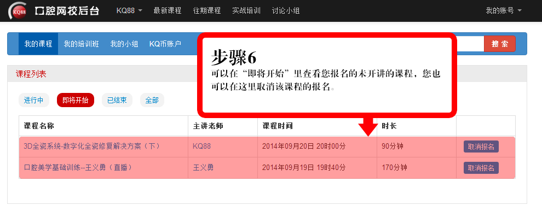Click the KQ88 round logo icon

tap(18, 11)
